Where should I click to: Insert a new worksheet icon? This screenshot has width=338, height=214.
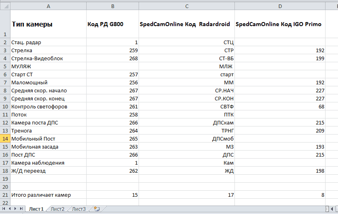tap(97, 209)
